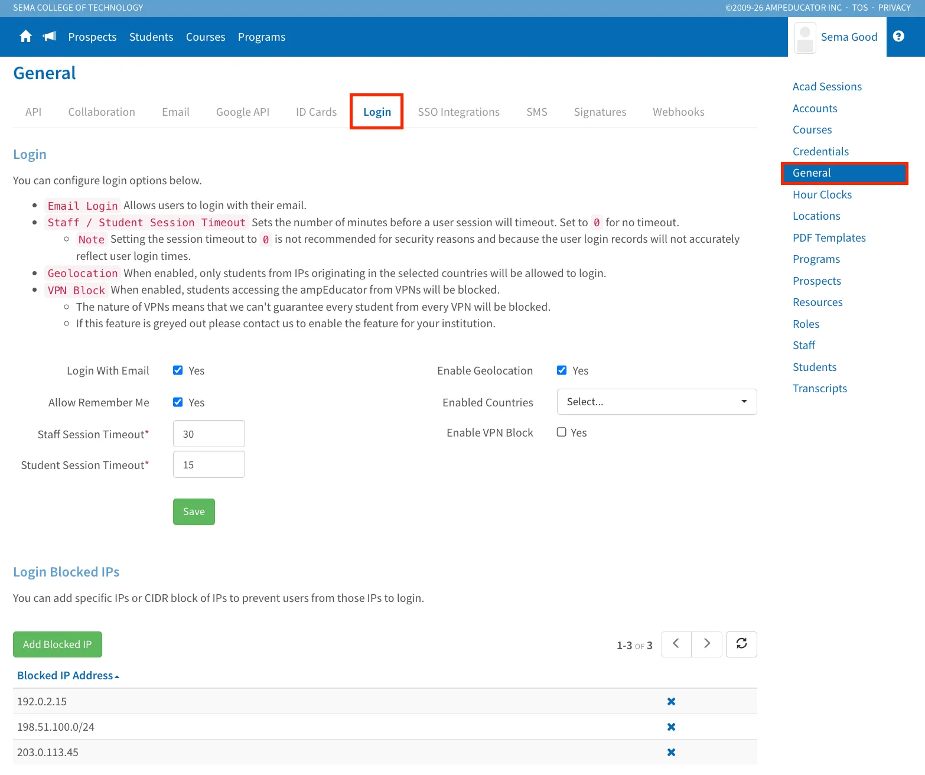Focus the Staff Session Timeout field
The height and width of the screenshot is (775, 925).
click(x=209, y=434)
